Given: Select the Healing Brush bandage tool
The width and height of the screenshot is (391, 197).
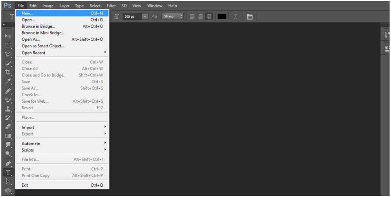Looking at the screenshot, I should [8, 91].
